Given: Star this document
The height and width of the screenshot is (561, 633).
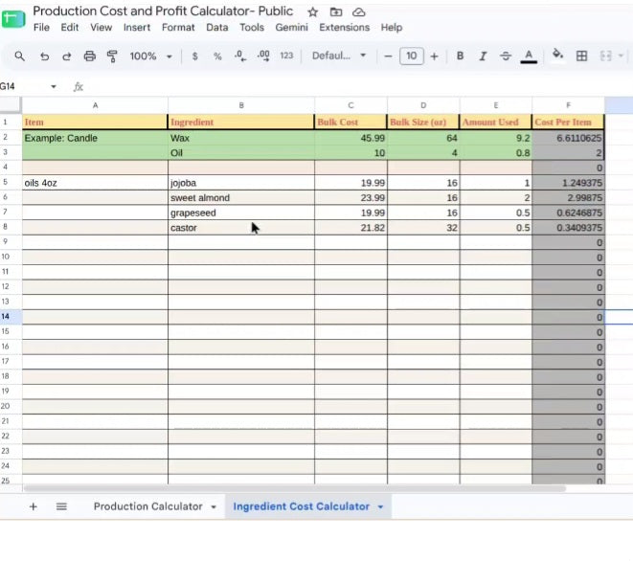Looking at the screenshot, I should (x=313, y=12).
